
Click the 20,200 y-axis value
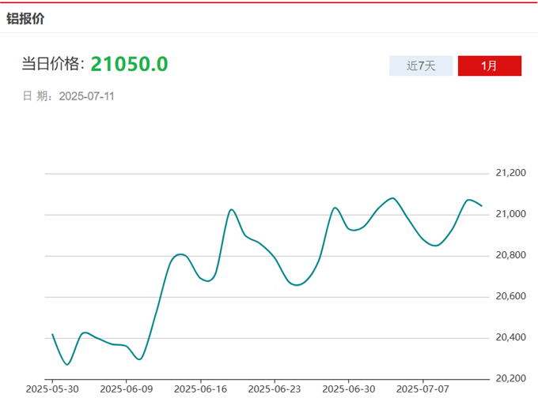[509, 378]
